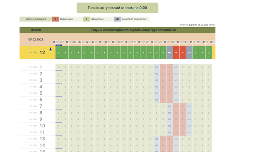Image resolution: width=265 pixels, height=152 pixels.
Task: Click the 'Умовна позначка' legend title
Action: (36, 19)
